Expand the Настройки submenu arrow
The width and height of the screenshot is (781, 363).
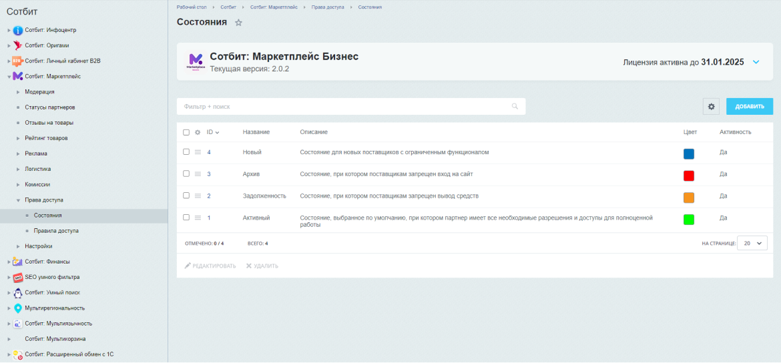(18, 246)
